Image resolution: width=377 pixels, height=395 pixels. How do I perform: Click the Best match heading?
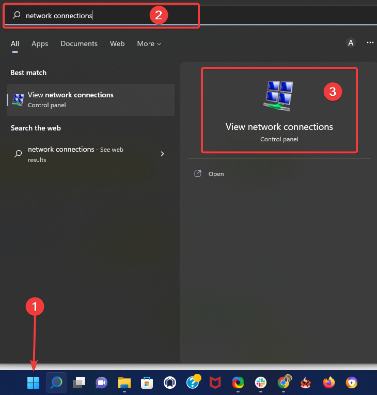pos(28,73)
